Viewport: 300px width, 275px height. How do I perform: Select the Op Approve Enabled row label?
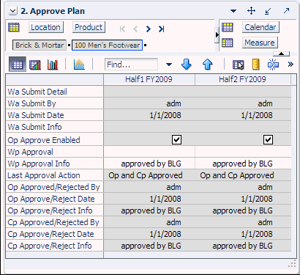click(55, 140)
